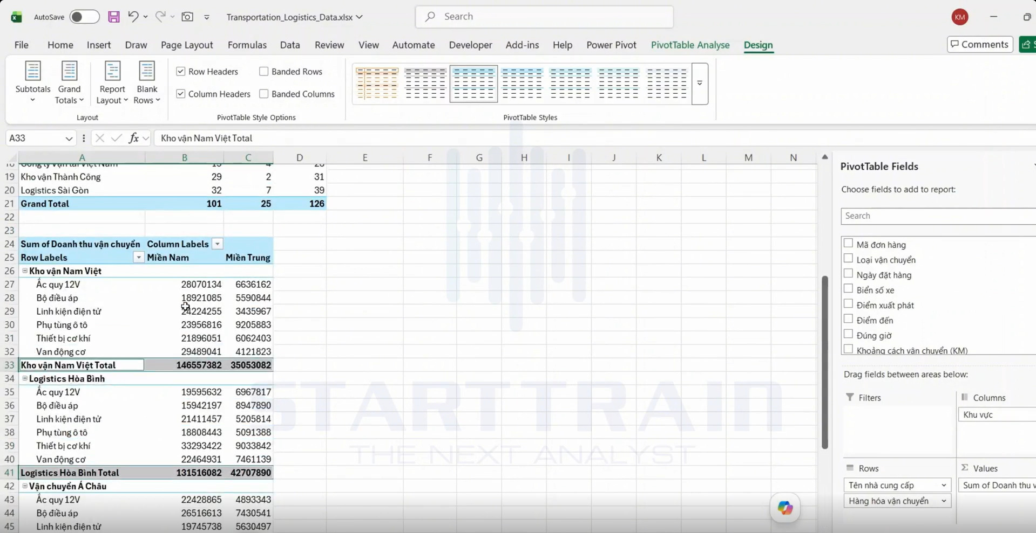Click the KM account avatar
Screen dimensions: 1036x533
click(x=959, y=17)
